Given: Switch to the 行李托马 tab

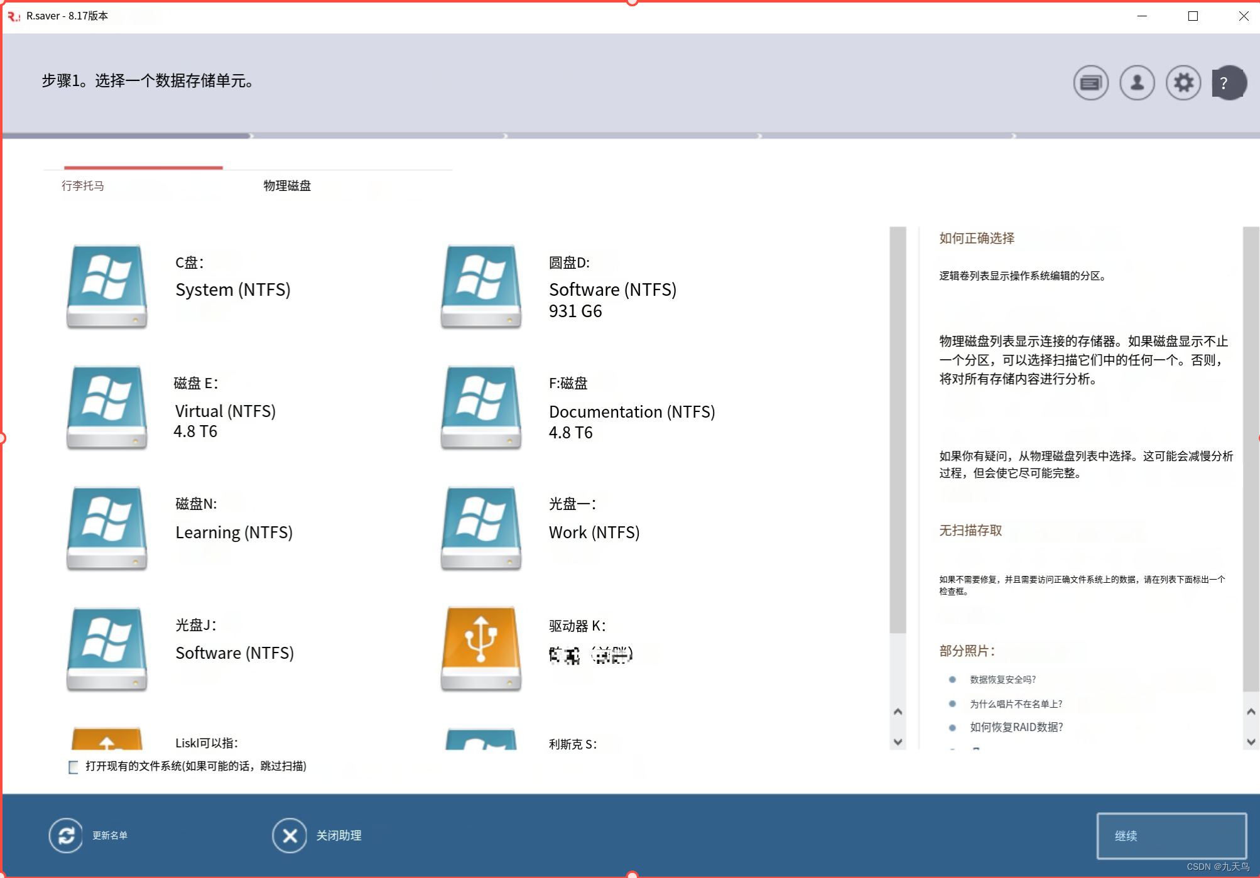Looking at the screenshot, I should [x=84, y=186].
